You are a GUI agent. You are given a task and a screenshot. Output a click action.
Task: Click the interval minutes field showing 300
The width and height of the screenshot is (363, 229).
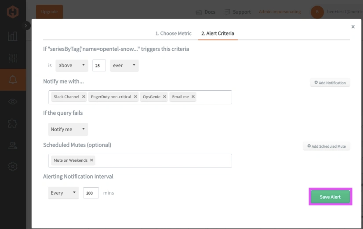click(91, 193)
